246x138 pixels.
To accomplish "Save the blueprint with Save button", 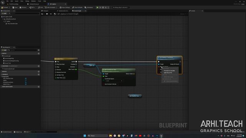I will pos(15,7).
